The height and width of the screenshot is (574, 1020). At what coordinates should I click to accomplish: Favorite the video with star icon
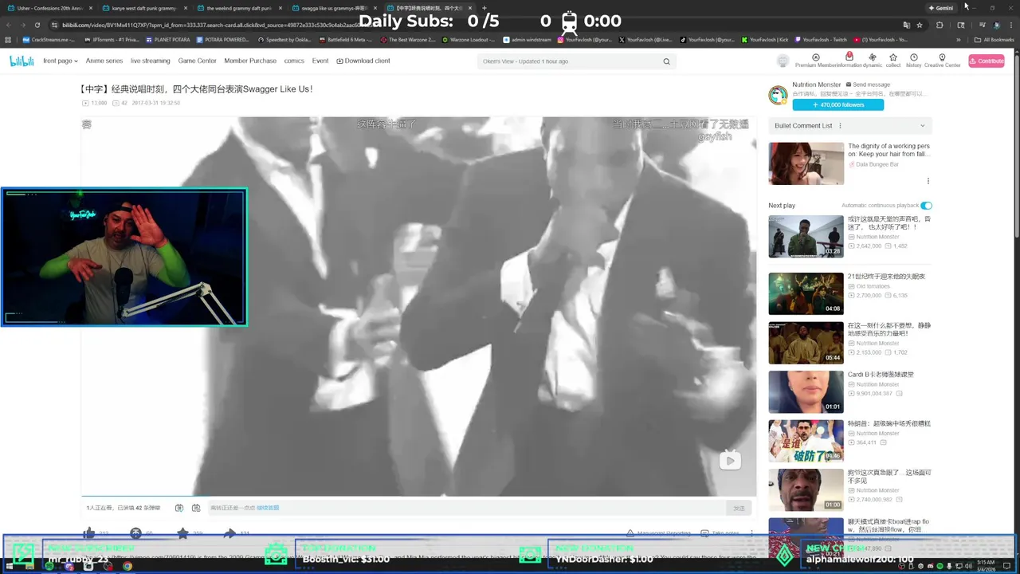[x=182, y=533]
